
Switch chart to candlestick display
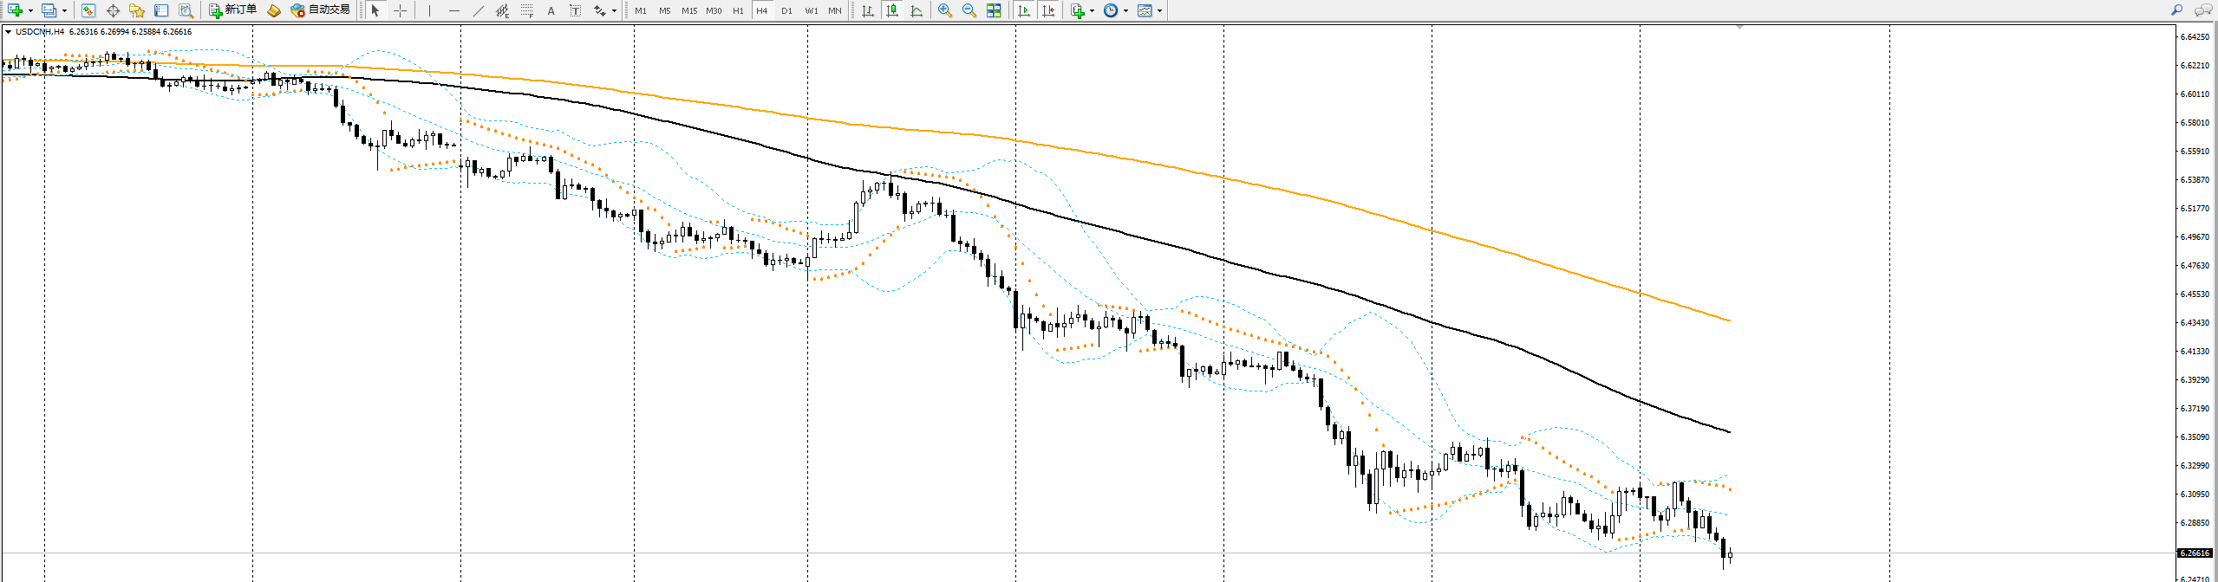[x=891, y=10]
